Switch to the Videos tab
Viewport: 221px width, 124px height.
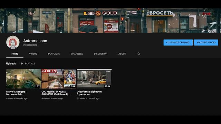[33, 54]
